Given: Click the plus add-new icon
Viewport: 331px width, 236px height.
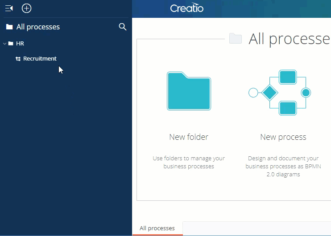Looking at the screenshot, I should click(27, 8).
